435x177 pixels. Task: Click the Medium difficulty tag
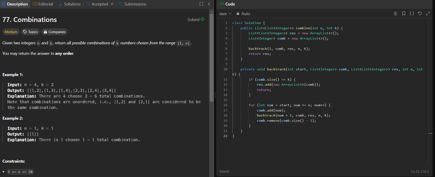point(11,32)
